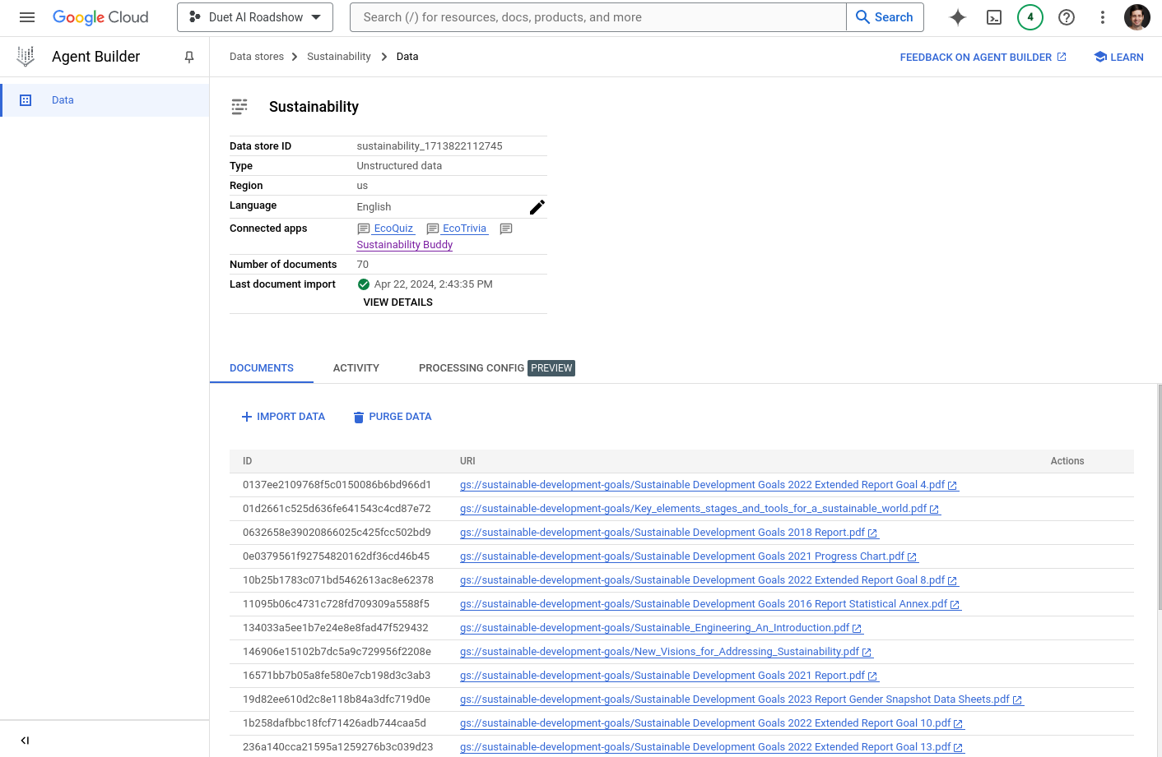Select Data in the left sidebar
1162x757 pixels.
click(x=105, y=100)
